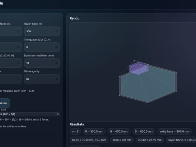Screen dimensions: 196x147
Task: Open the SVG angle type dropdown
Action: (x=29, y=114)
